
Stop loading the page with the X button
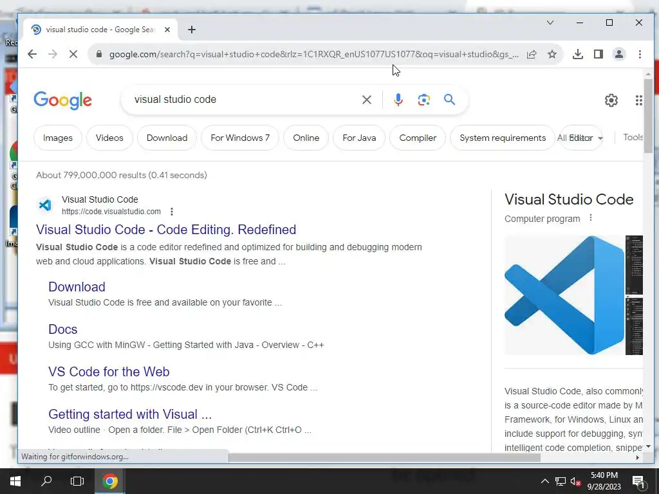point(73,54)
